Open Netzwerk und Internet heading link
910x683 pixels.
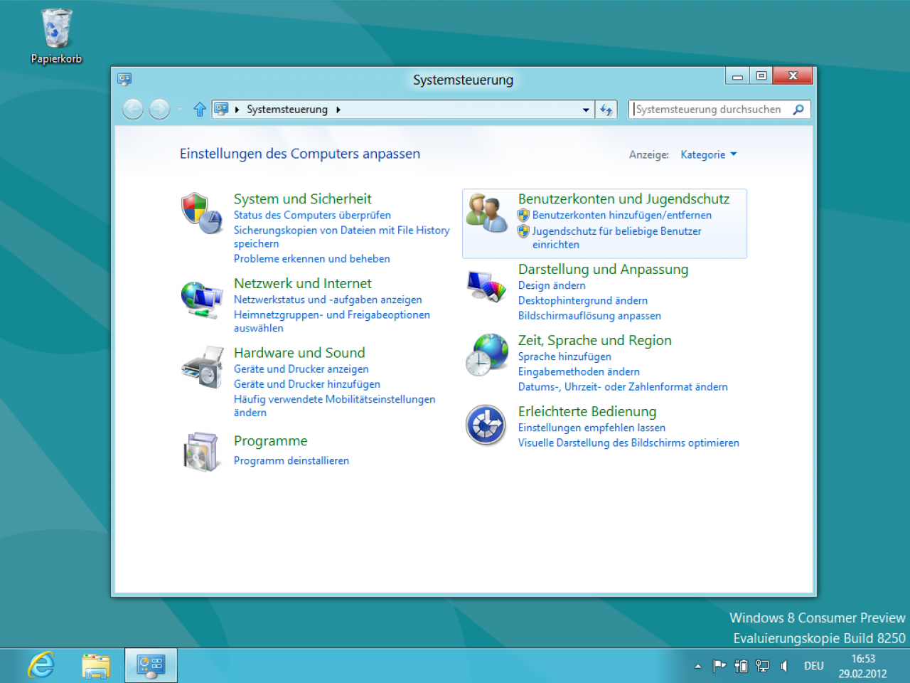302,283
